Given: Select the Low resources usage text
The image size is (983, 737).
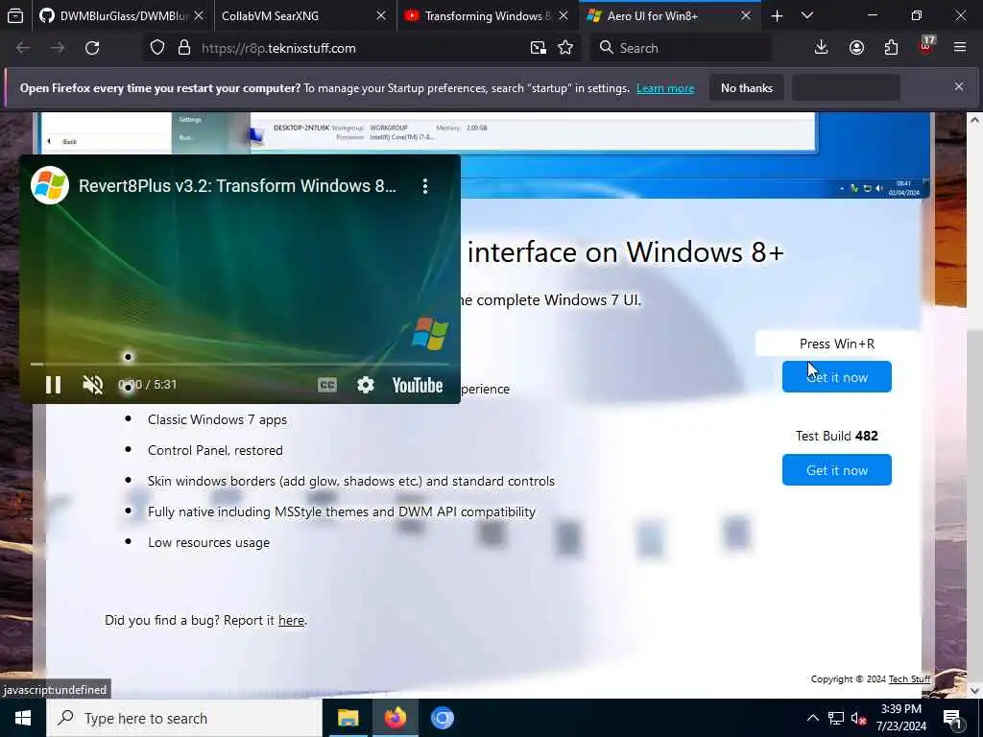Looking at the screenshot, I should click(208, 543).
